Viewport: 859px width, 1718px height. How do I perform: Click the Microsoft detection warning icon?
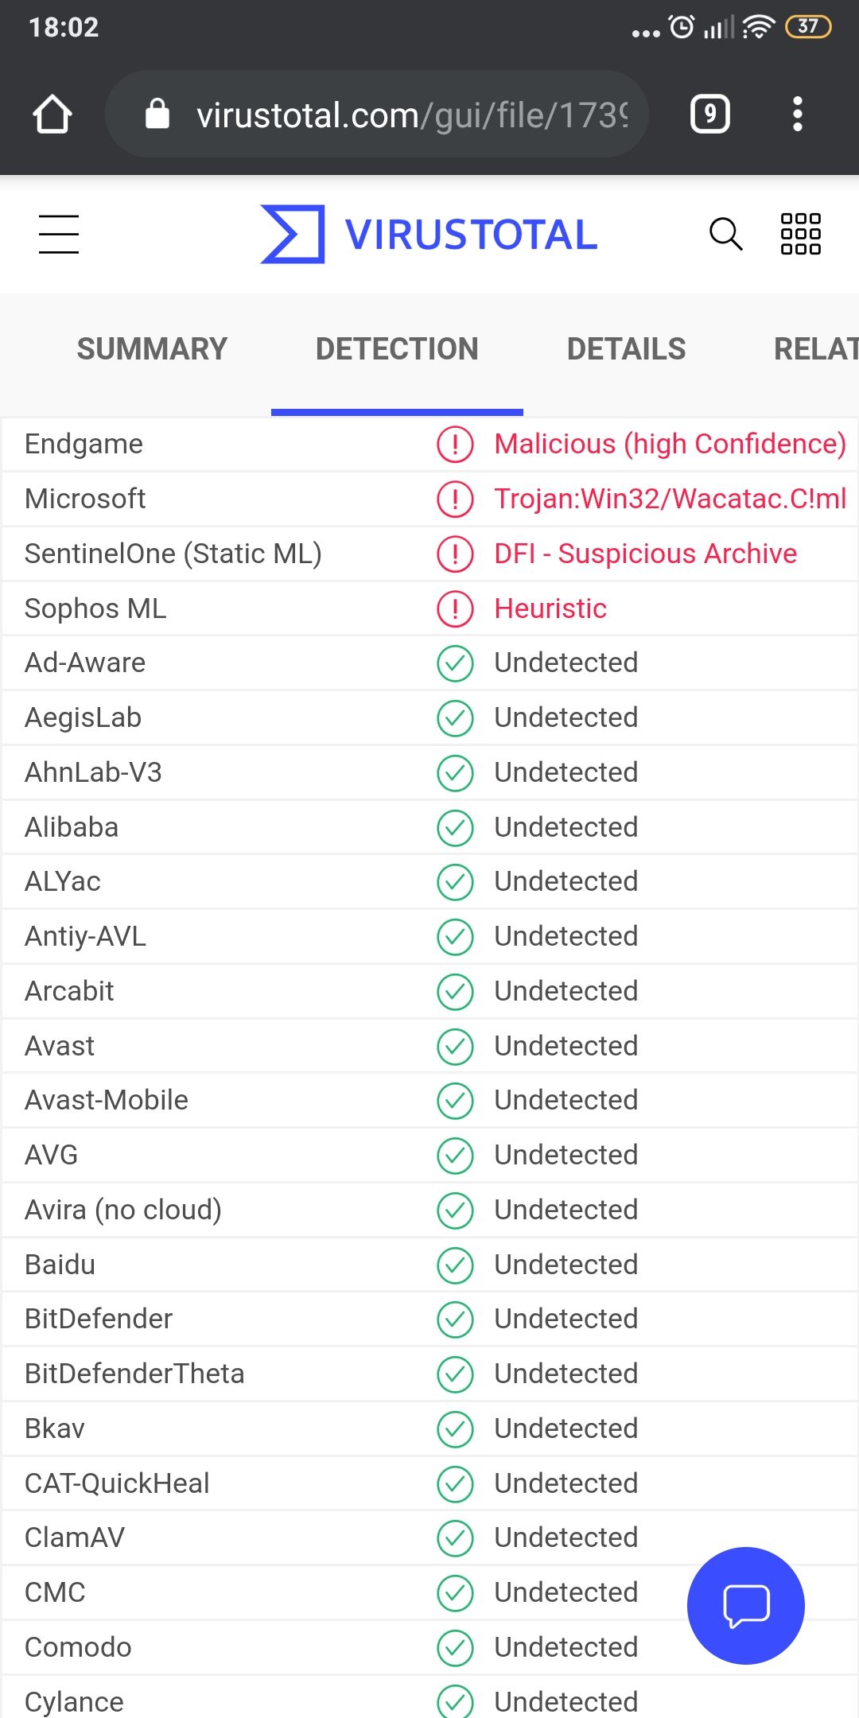coord(455,499)
